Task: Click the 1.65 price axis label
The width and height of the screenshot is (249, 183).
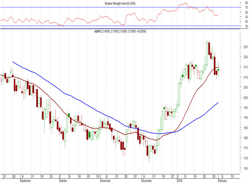Action: 245,168
